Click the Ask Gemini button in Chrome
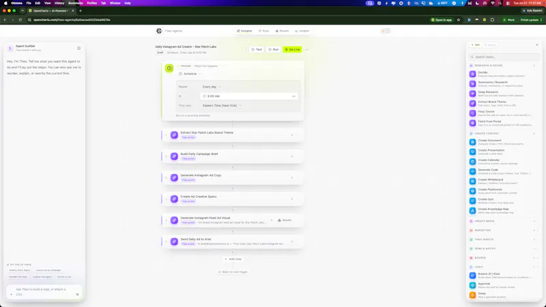 pyautogui.click(x=532, y=11)
